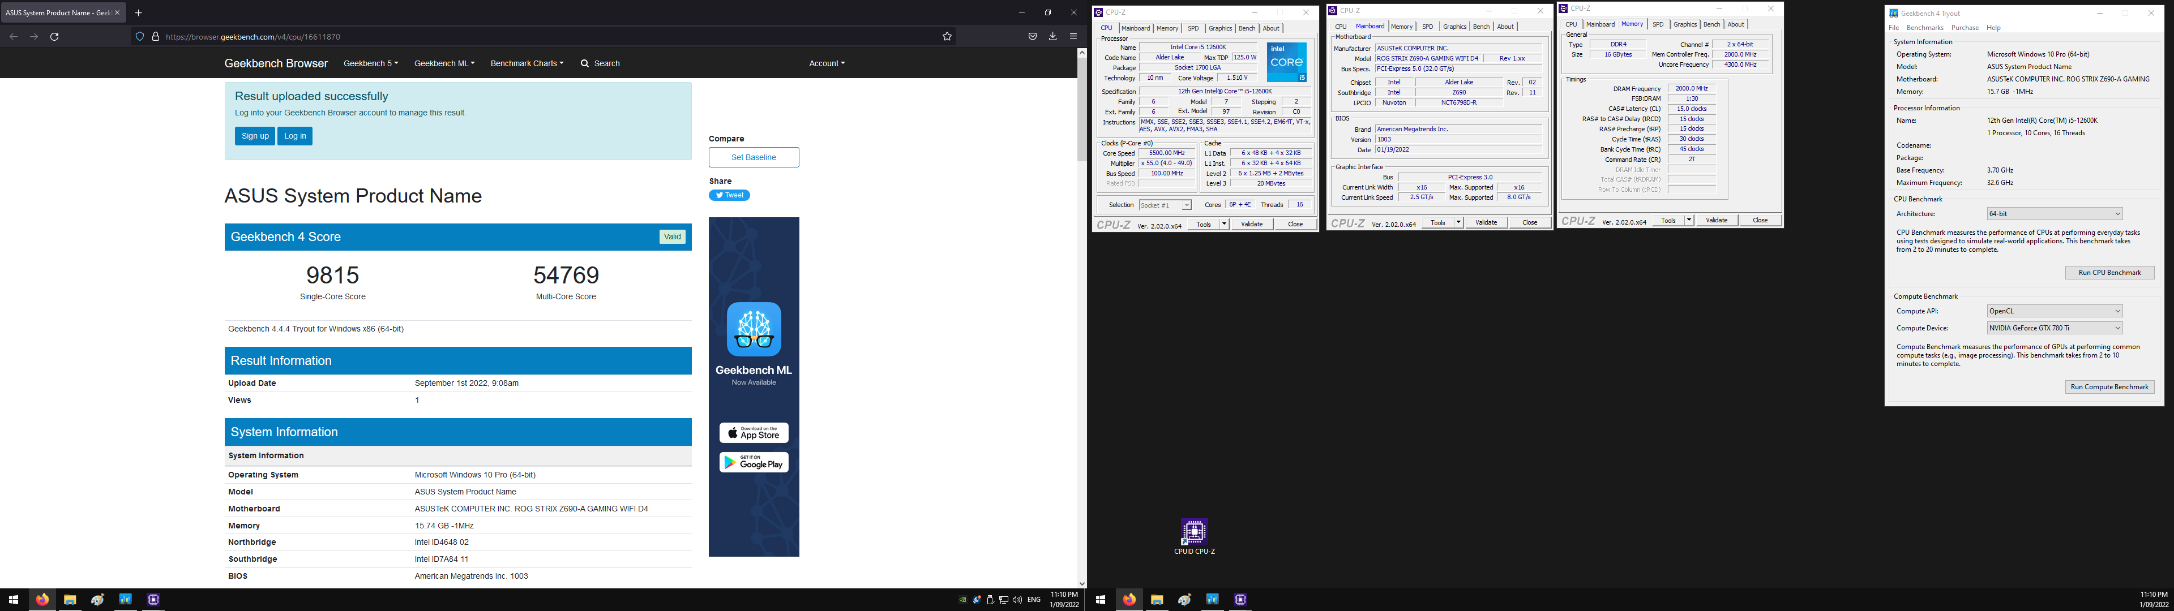Open Purchase menu in Geekbench 4 Tryout
This screenshot has width=2174, height=611.
click(1965, 28)
